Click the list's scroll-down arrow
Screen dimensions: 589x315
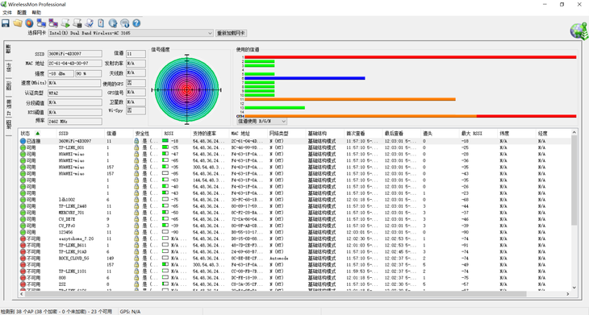click(x=574, y=288)
